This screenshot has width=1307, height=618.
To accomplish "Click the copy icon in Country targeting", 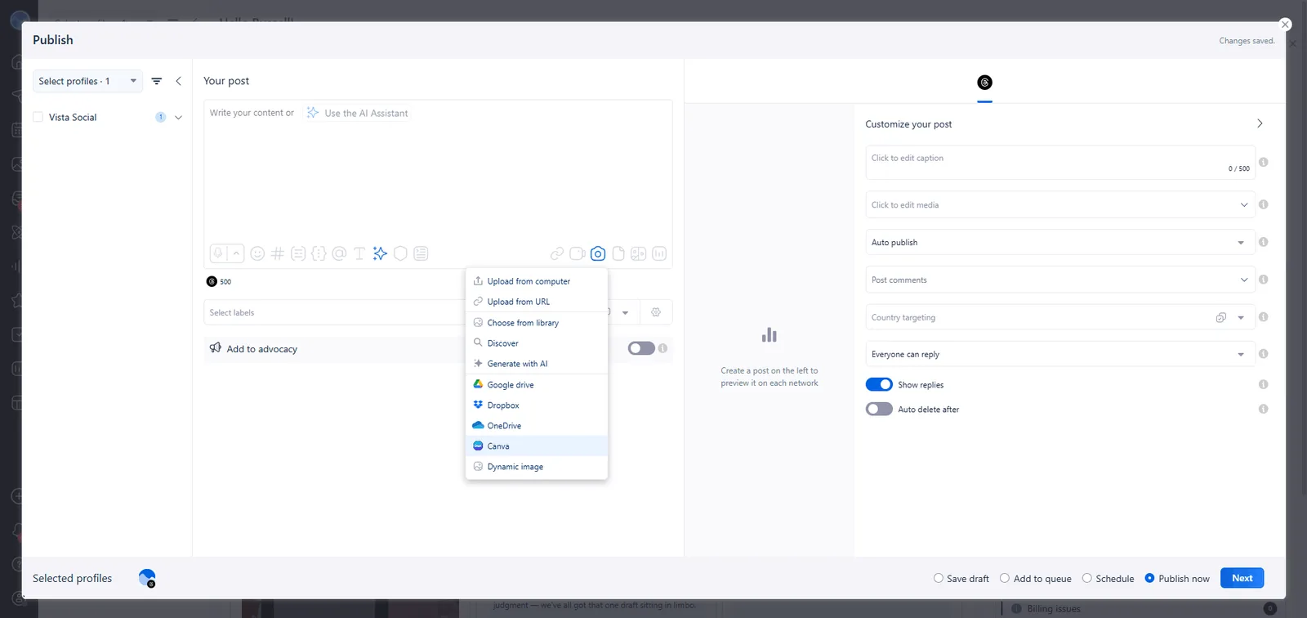I will tap(1221, 317).
